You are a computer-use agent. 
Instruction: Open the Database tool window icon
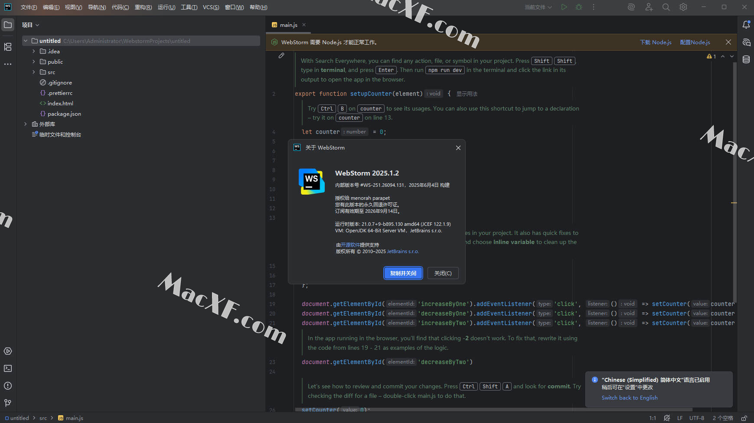(746, 59)
